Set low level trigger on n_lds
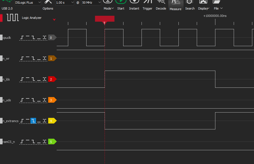 point(39,79)
